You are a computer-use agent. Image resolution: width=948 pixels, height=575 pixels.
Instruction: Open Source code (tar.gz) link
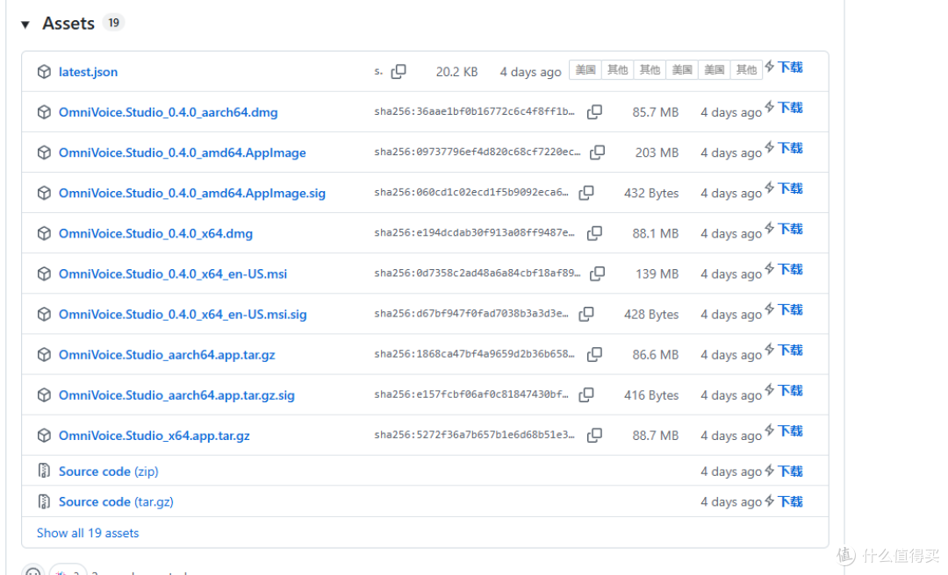coord(116,502)
